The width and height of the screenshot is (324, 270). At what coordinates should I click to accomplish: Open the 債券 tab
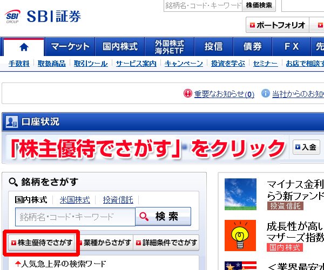point(253,46)
